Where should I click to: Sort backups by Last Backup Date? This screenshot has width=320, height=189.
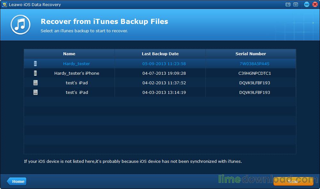pyautogui.click(x=160, y=54)
